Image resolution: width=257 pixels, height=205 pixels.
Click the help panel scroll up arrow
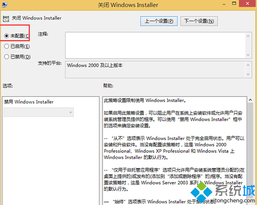pos(250,100)
